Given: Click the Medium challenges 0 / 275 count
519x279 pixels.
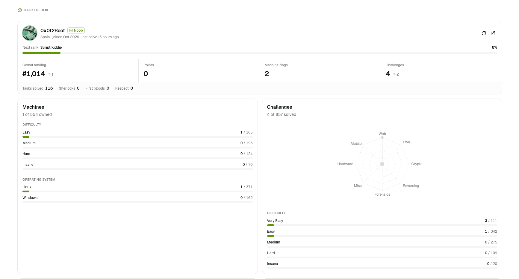Looking at the screenshot, I should pos(491,242).
